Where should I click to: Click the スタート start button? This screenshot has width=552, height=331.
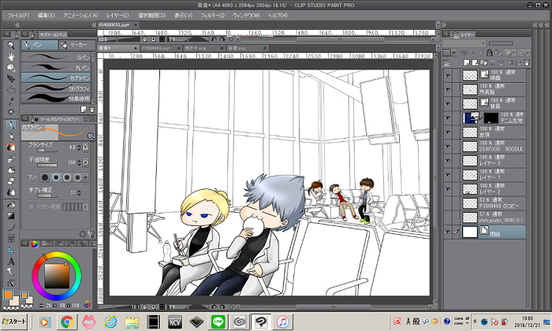click(x=14, y=322)
